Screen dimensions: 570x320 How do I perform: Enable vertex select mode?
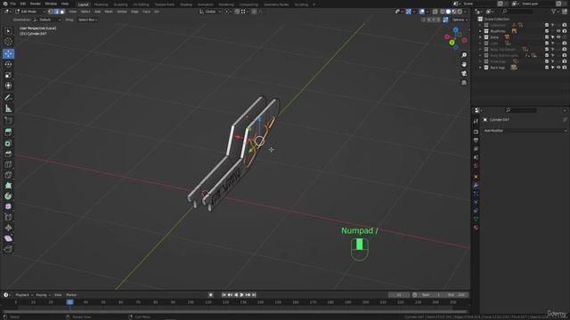[x=51, y=12]
